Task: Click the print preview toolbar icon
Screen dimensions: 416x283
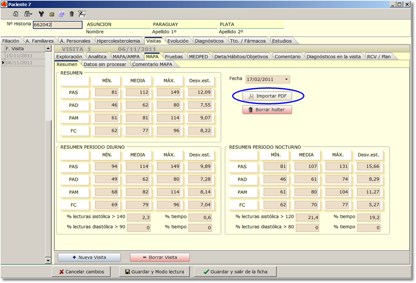Action: pos(16,14)
